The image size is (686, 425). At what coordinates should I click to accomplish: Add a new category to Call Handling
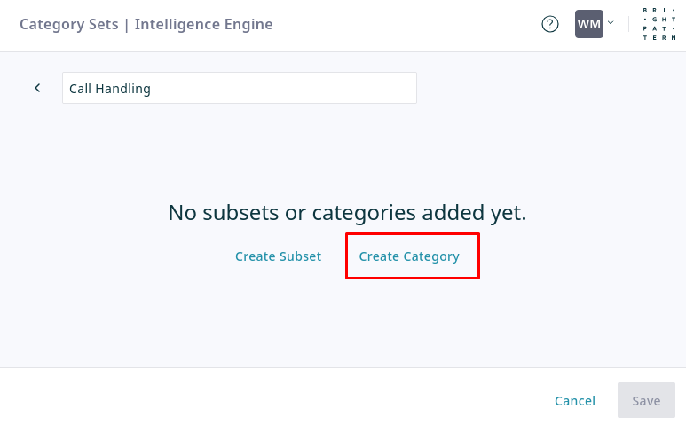click(x=409, y=256)
